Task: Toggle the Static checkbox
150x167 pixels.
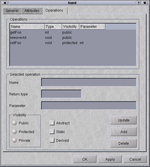Action: pyautogui.click(x=52, y=132)
